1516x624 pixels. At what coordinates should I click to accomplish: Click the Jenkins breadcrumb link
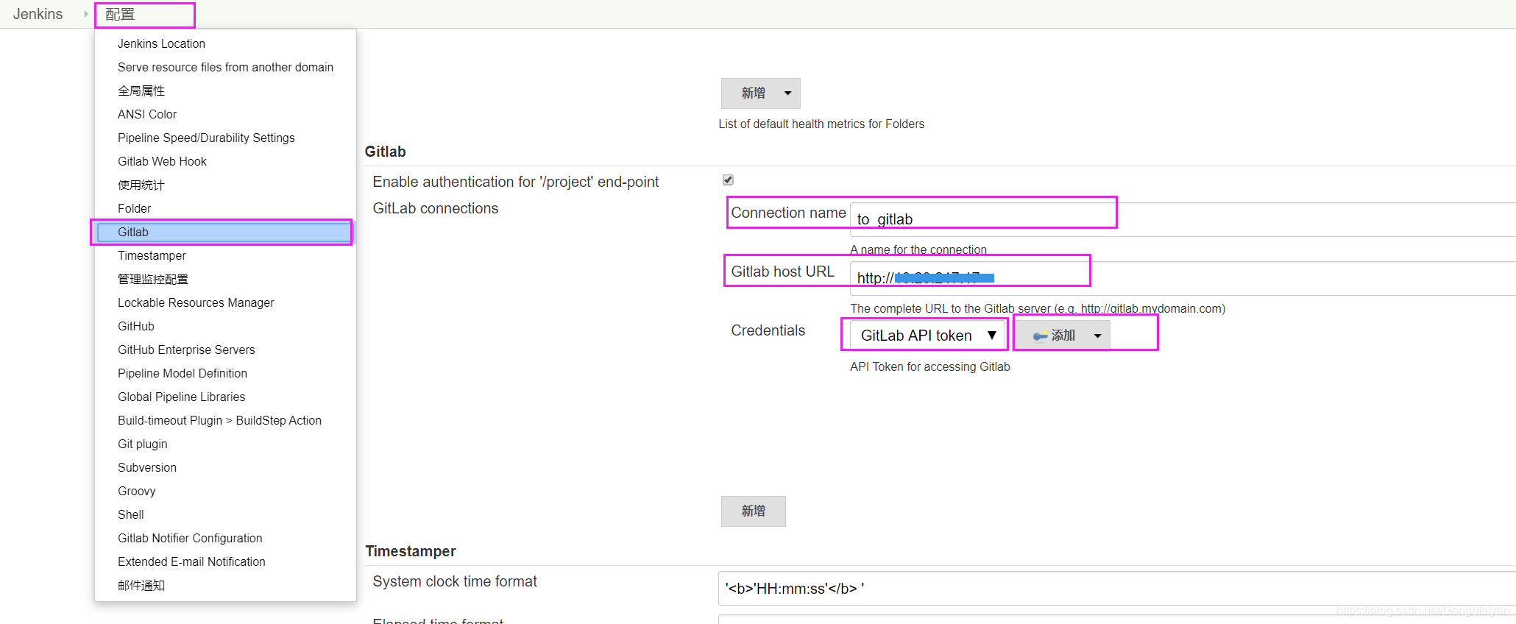pos(38,14)
